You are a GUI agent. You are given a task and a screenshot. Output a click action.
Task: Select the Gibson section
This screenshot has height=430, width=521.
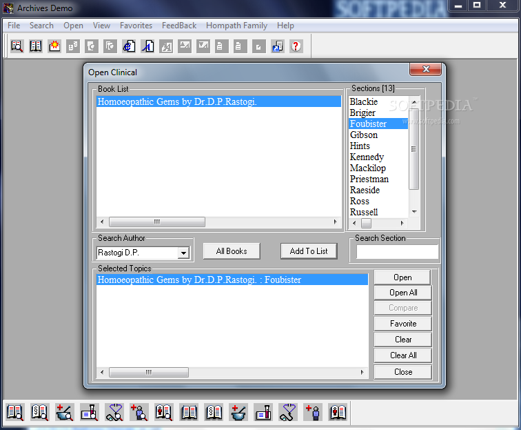(x=378, y=135)
